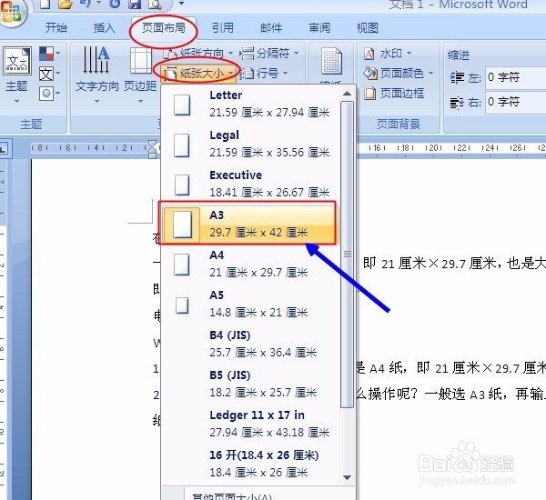Click the left indent icon beside 左
Image resolution: width=546 pixels, height=500 pixels.
coord(457,77)
